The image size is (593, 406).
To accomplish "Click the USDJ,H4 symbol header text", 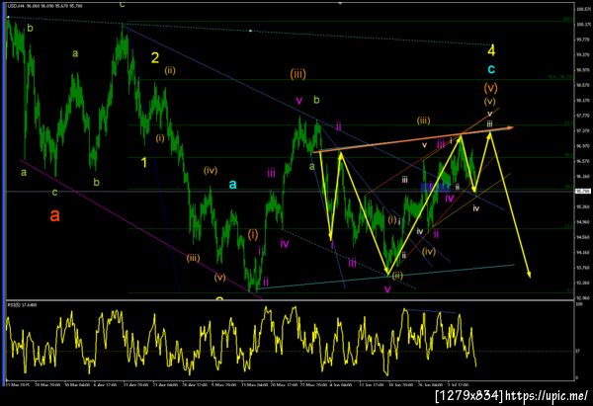I will (x=45, y=6).
